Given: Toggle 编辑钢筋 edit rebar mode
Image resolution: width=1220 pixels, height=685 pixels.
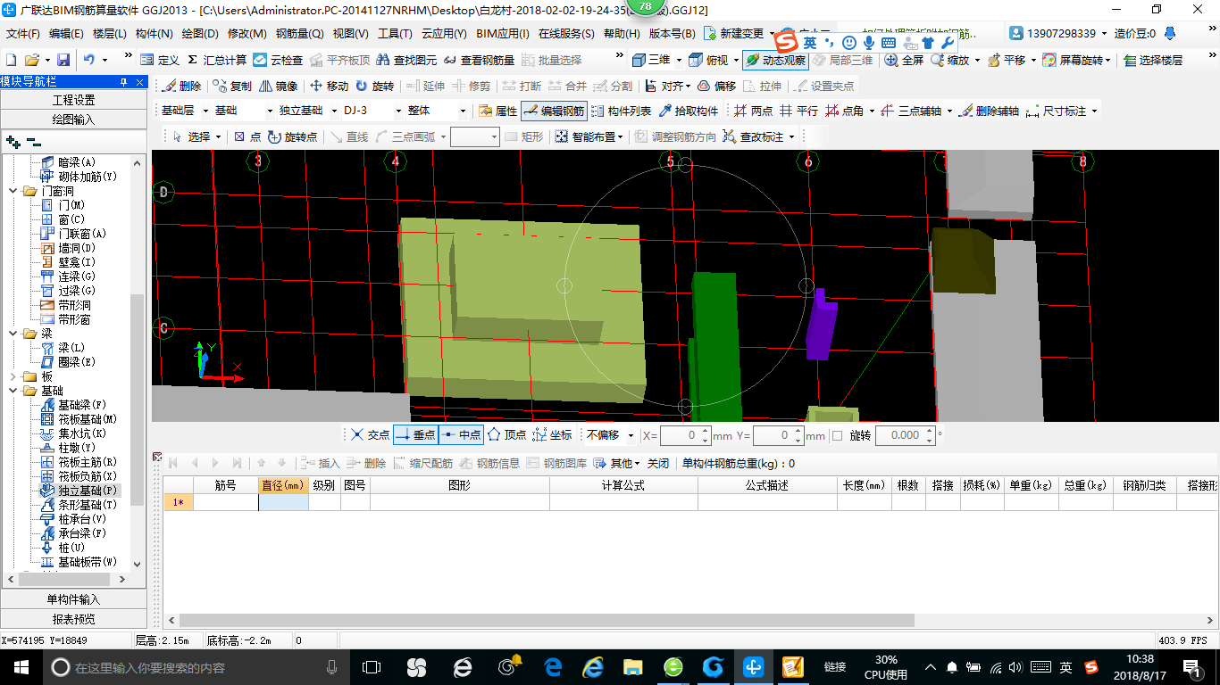Looking at the screenshot, I should 554,111.
